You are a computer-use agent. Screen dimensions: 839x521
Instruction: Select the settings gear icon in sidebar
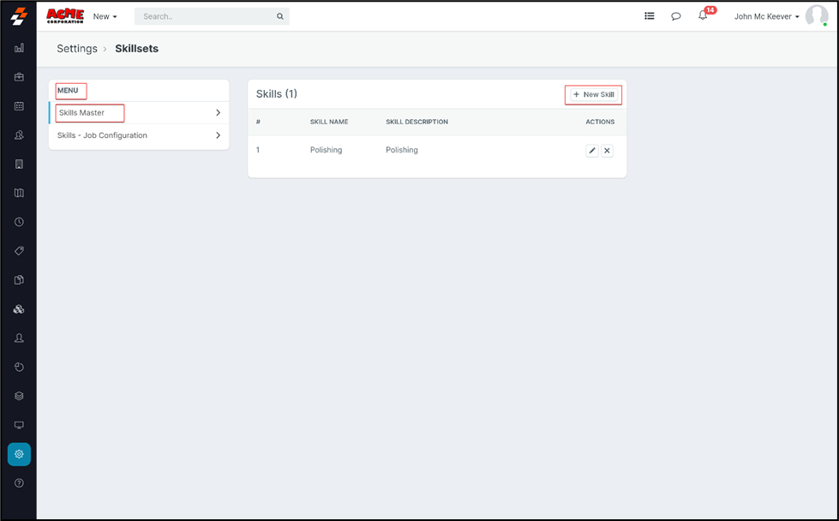coord(19,454)
